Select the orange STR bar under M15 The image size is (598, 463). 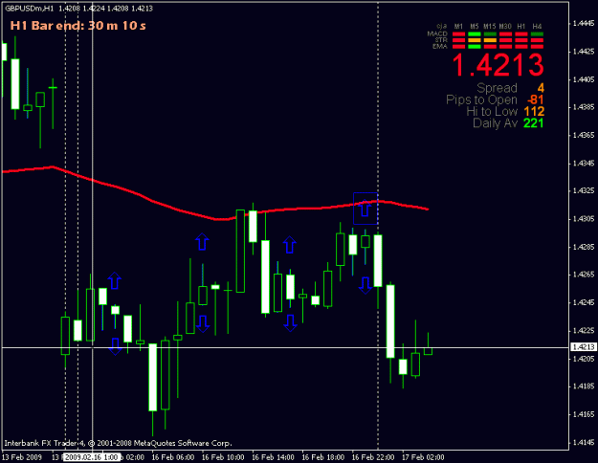pyautogui.click(x=490, y=40)
